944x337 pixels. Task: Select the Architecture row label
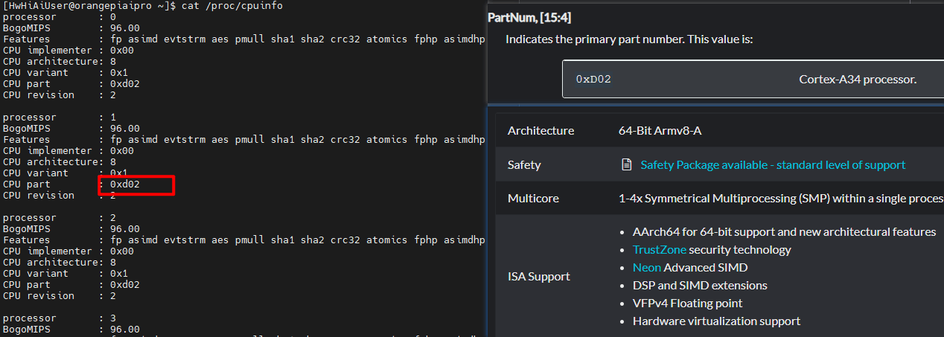point(540,131)
